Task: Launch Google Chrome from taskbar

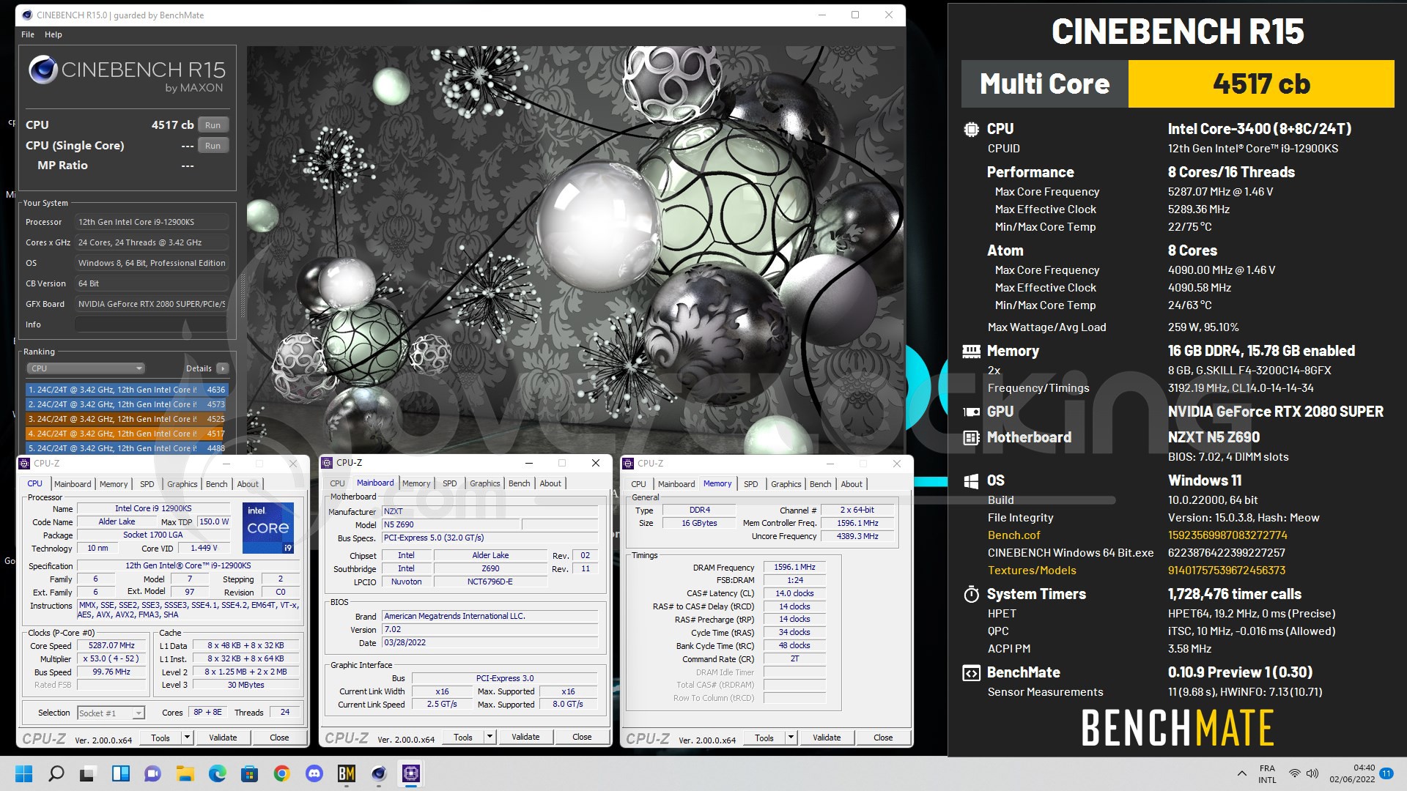Action: click(x=282, y=773)
